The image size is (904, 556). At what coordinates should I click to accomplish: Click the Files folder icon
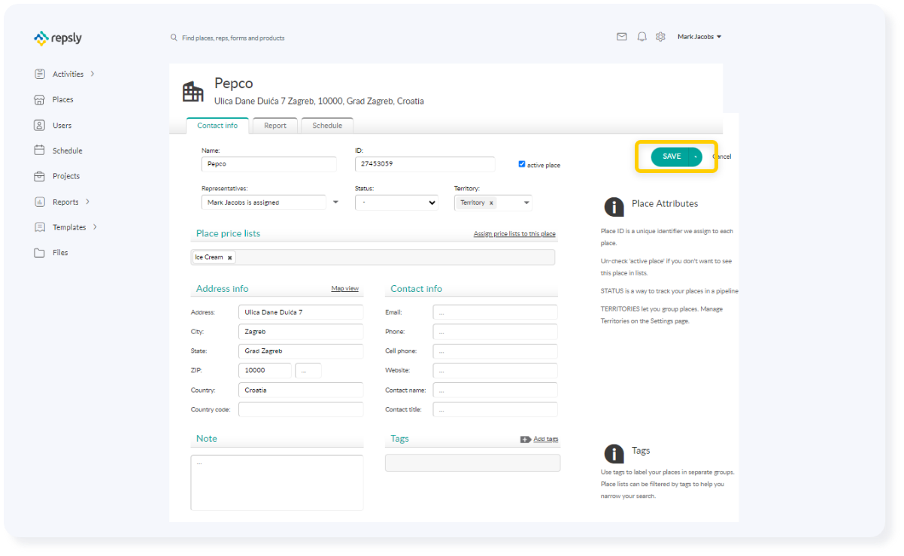[x=40, y=253]
